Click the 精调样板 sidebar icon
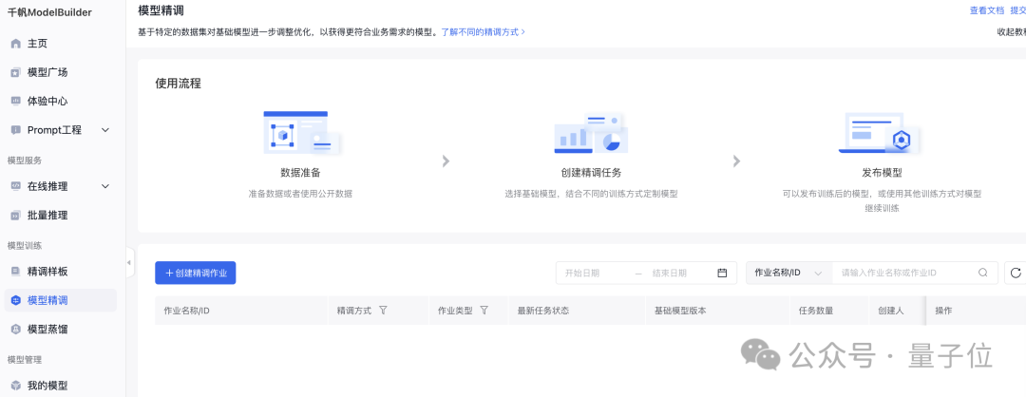Screen dimensions: 1026x397 (15, 272)
